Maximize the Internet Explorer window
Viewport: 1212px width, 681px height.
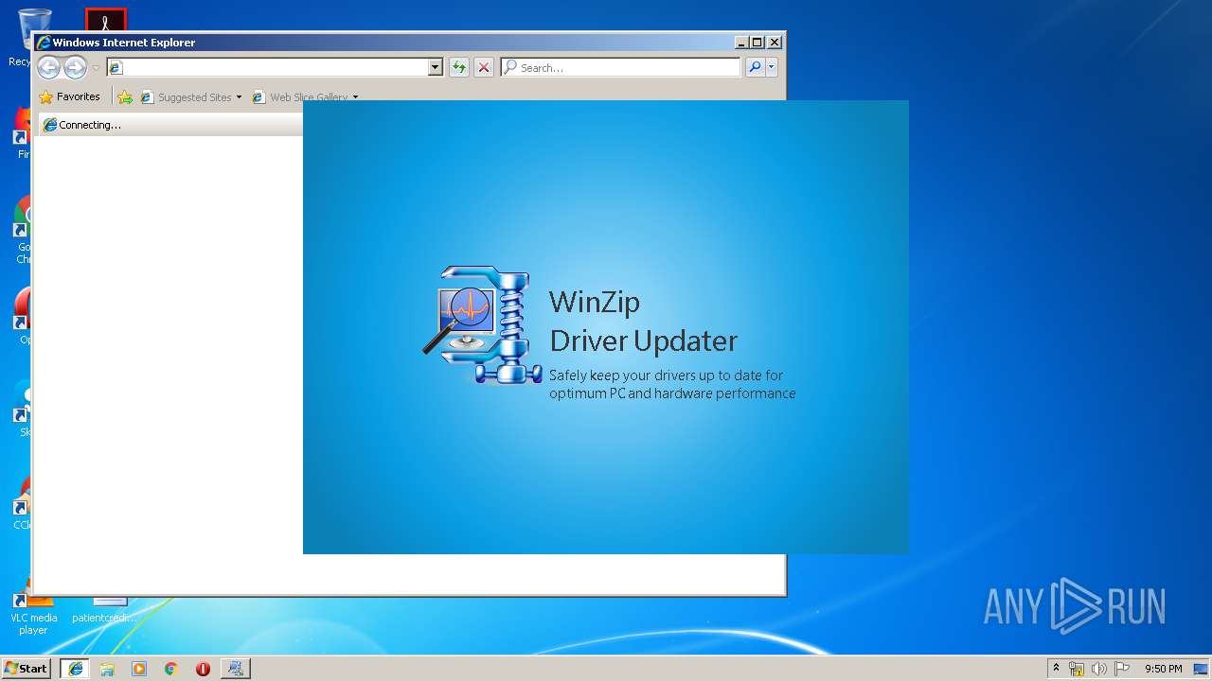[x=757, y=43]
